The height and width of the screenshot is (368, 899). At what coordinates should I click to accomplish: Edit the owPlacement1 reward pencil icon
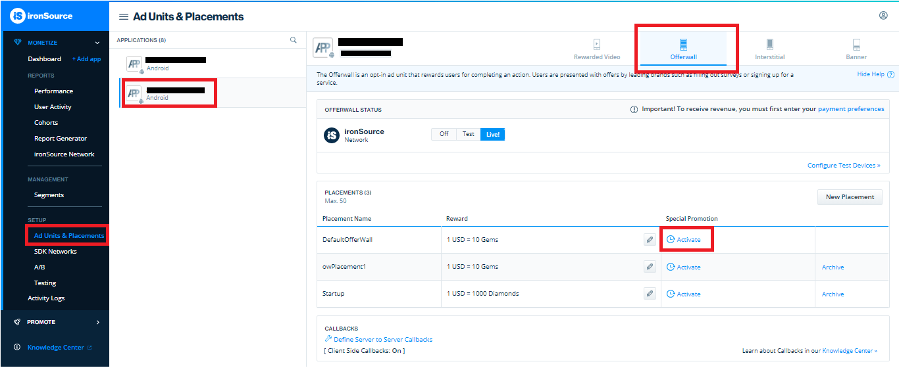[x=650, y=267]
